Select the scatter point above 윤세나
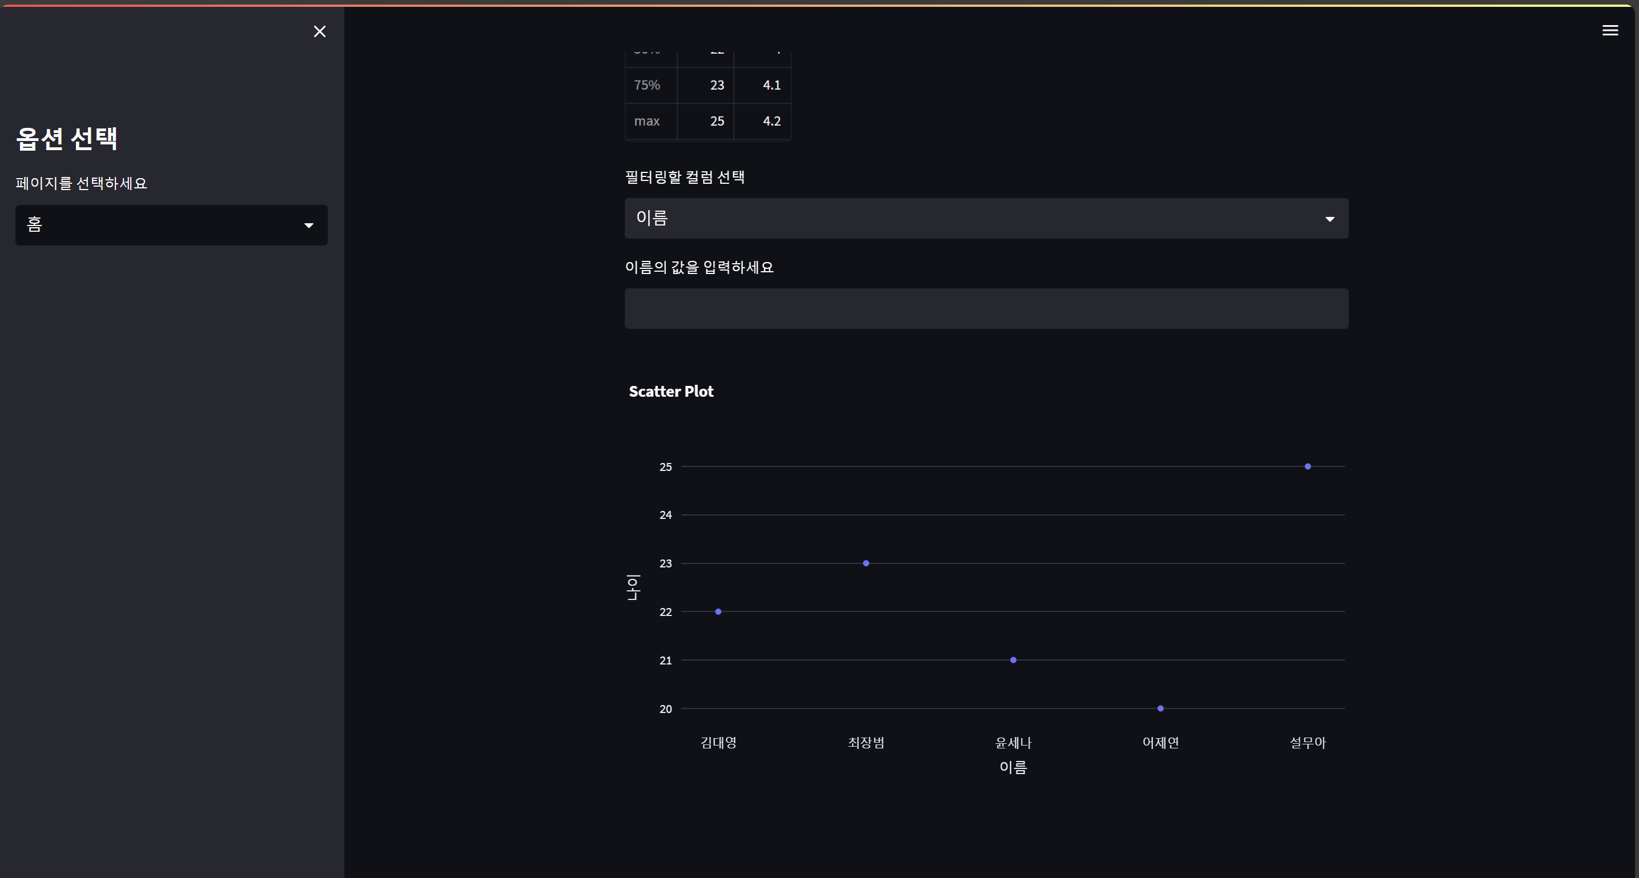 [x=1013, y=660]
